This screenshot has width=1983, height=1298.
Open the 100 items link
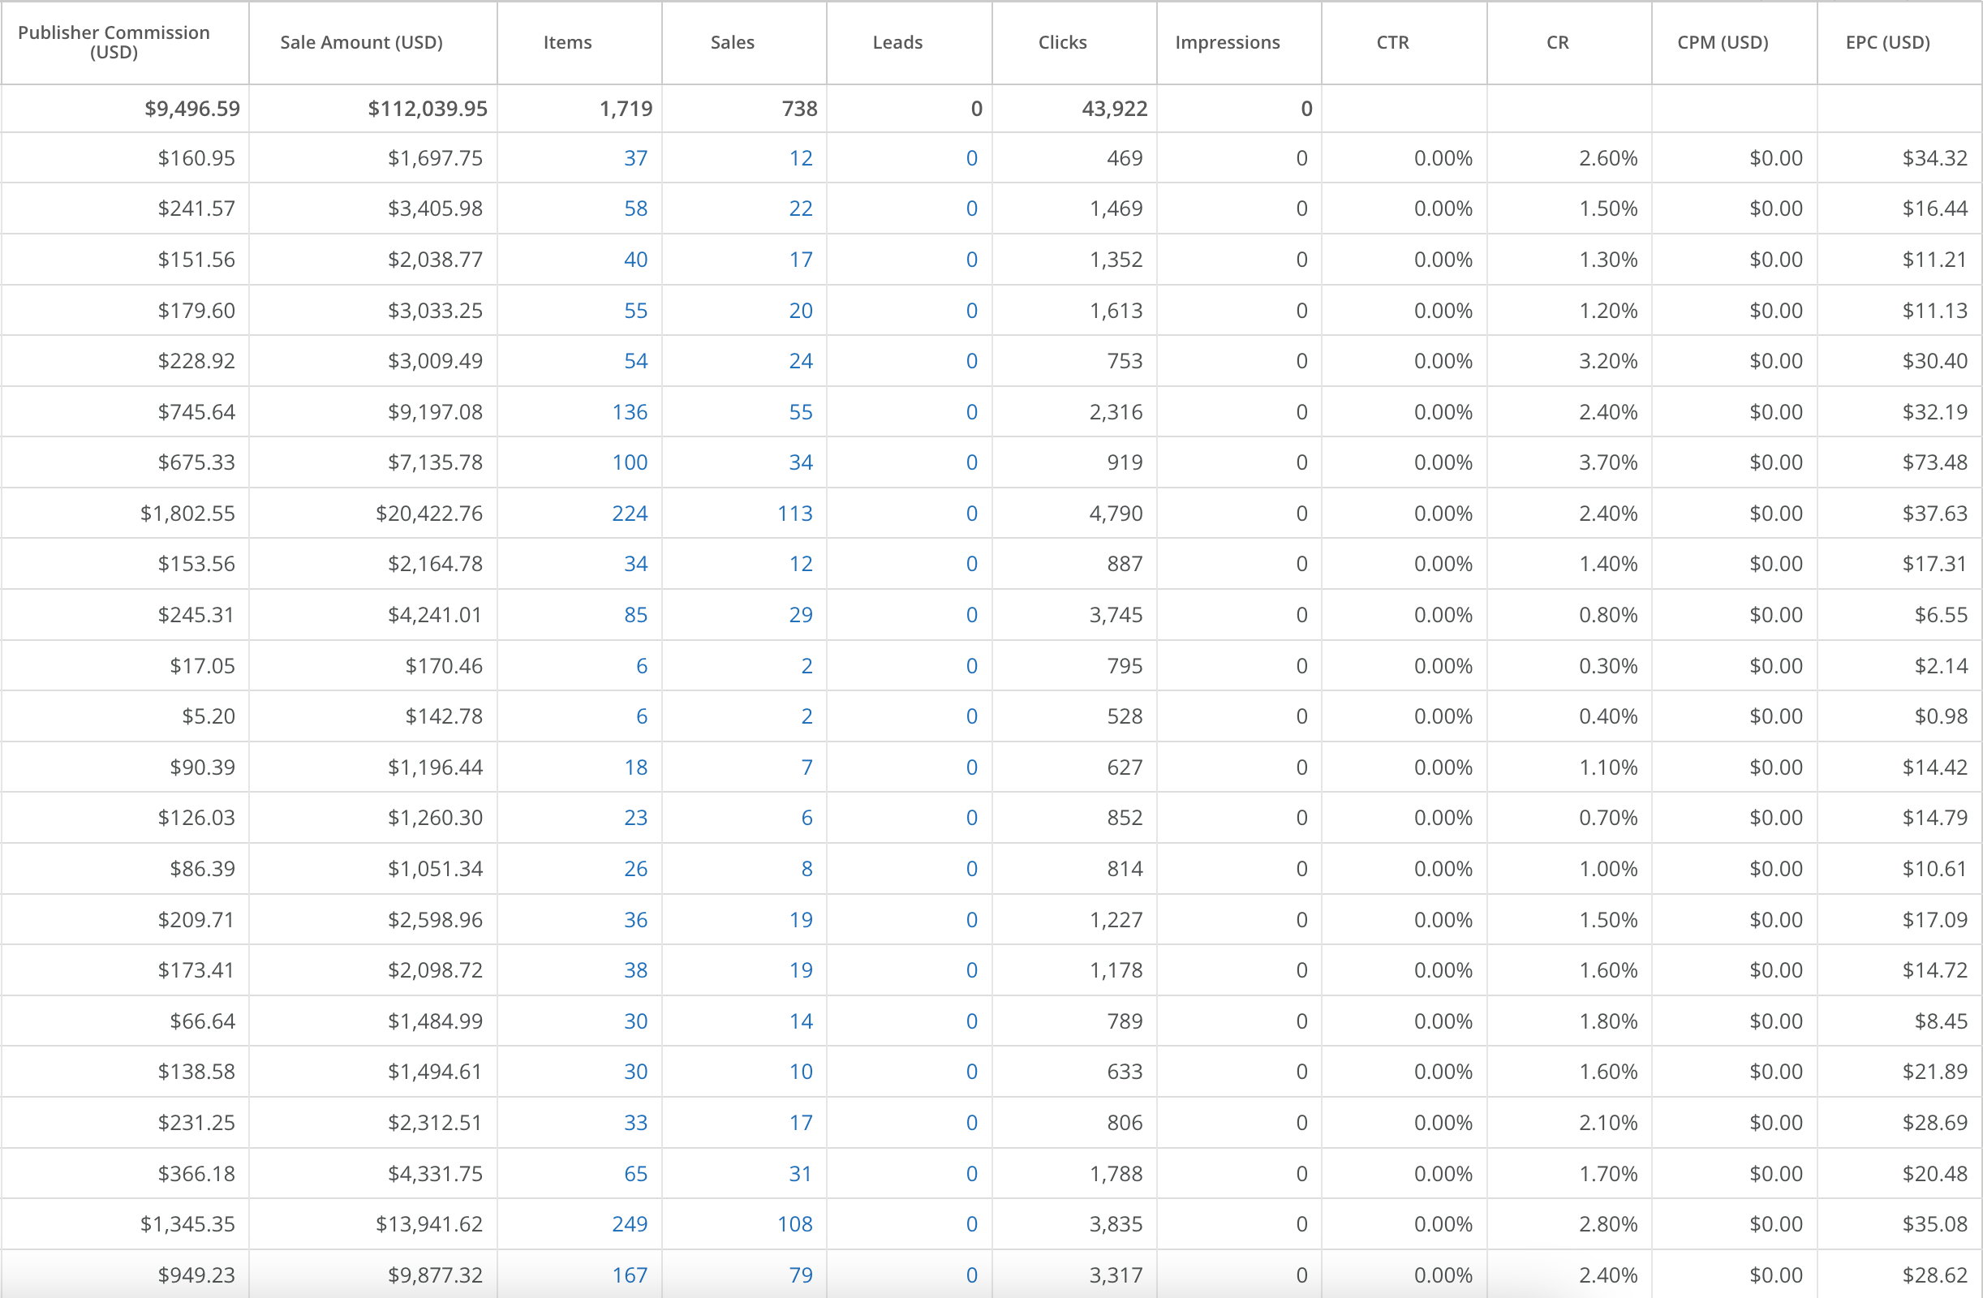pyautogui.click(x=629, y=462)
